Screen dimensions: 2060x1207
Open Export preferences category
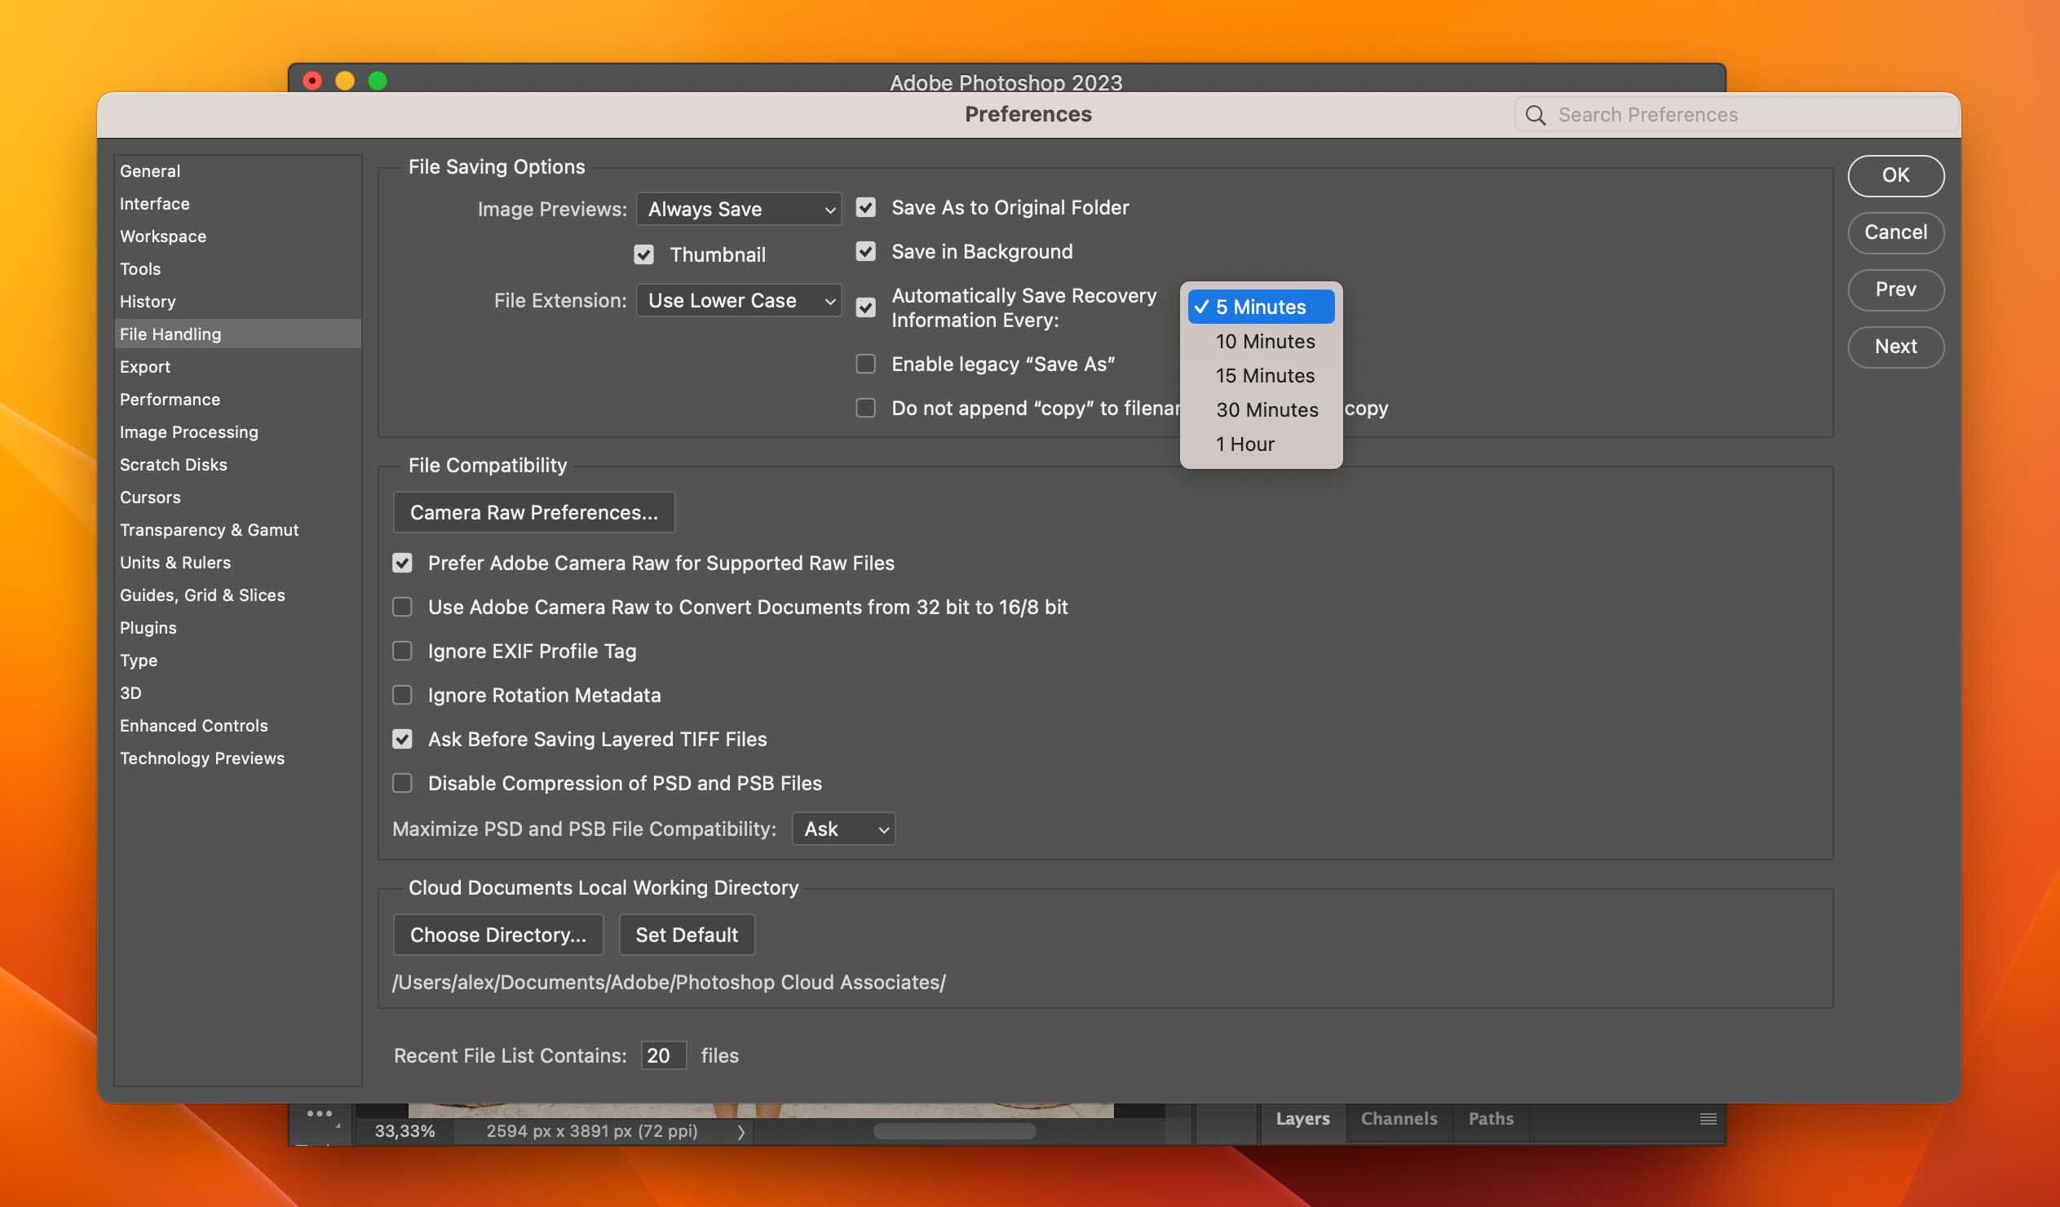click(237, 367)
